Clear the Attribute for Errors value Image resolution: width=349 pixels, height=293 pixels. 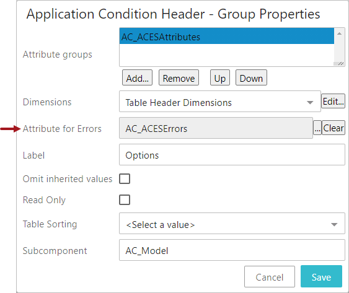click(x=334, y=128)
